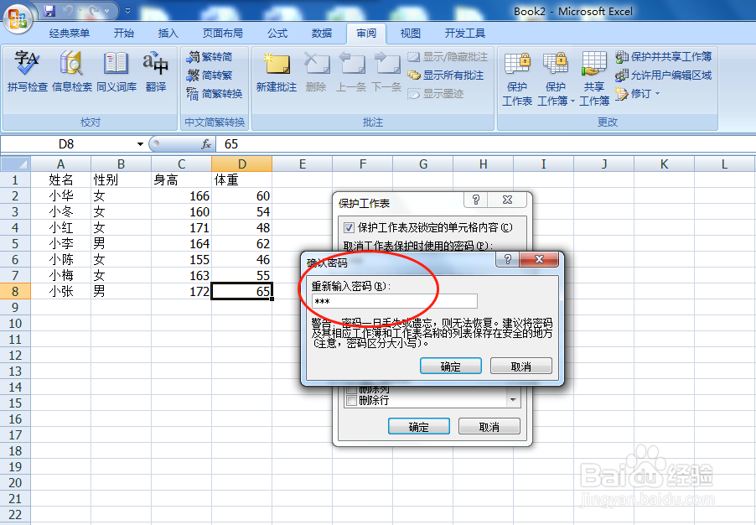Open the 保护工作簿 dropdown arrow
This screenshot has width=756, height=525.
pos(572,101)
